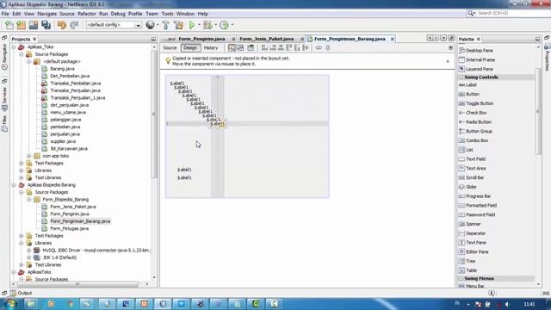Viewport: 551px width, 310px height.
Task: Click the Redo arrow icon
Action: (x=74, y=25)
